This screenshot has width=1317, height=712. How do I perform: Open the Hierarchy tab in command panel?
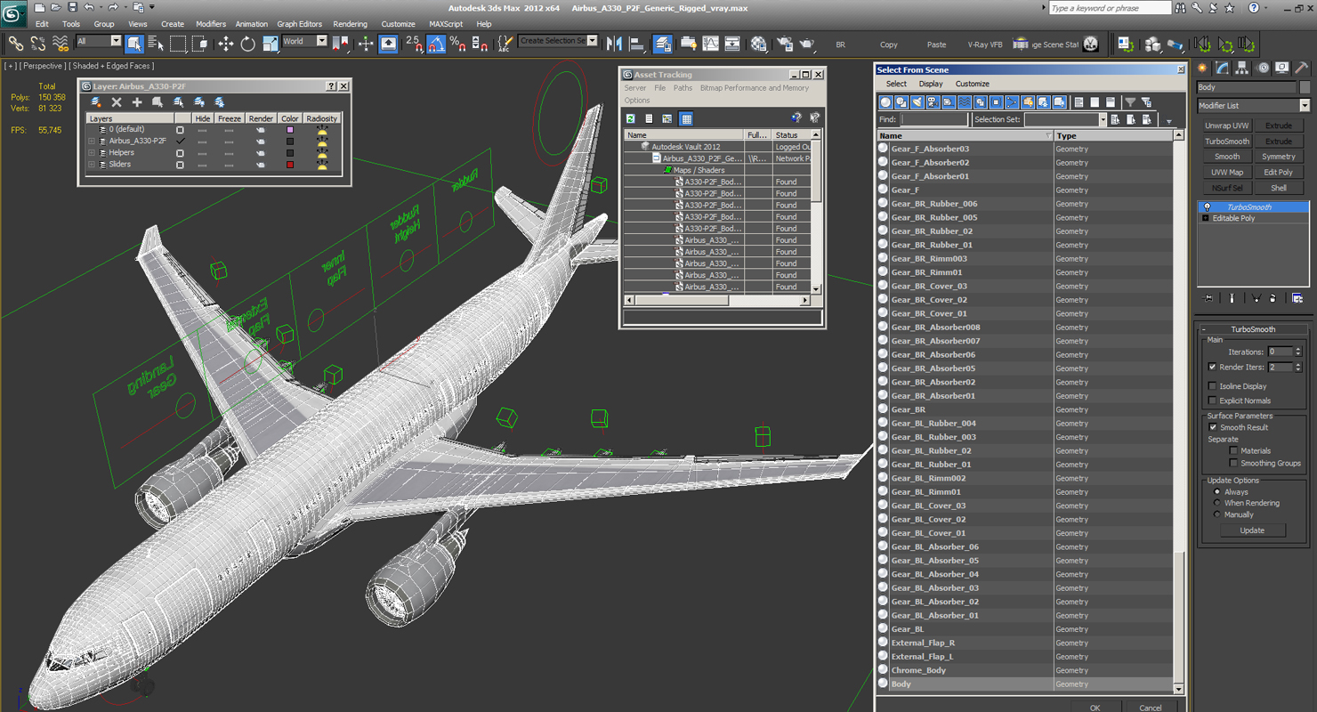[1241, 68]
